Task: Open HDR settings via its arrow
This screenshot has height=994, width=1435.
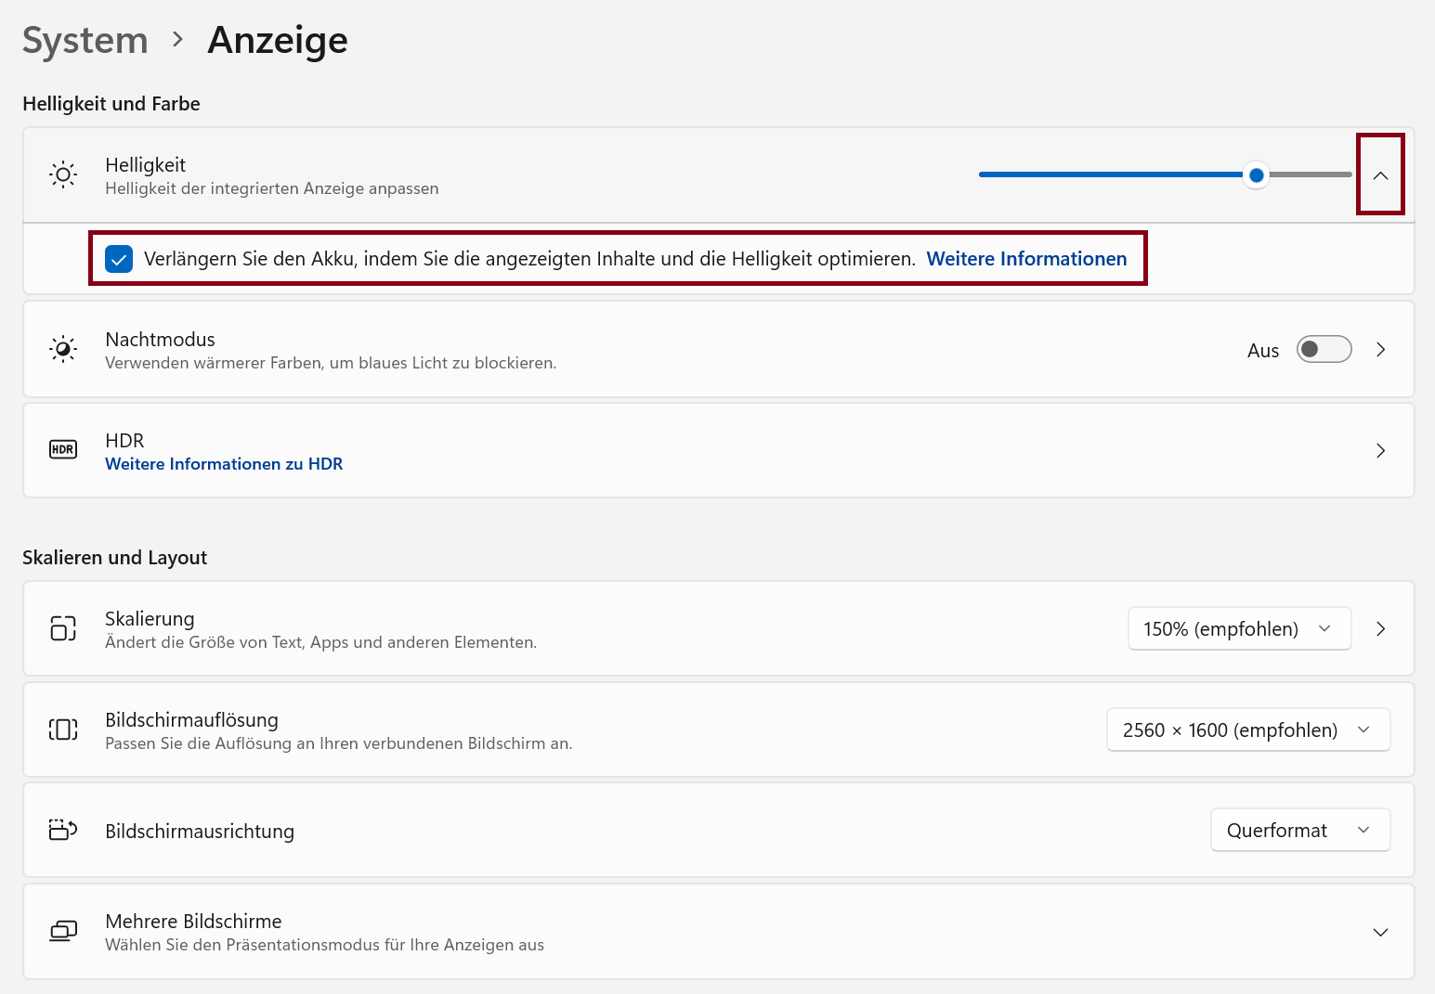Action: click(1380, 450)
